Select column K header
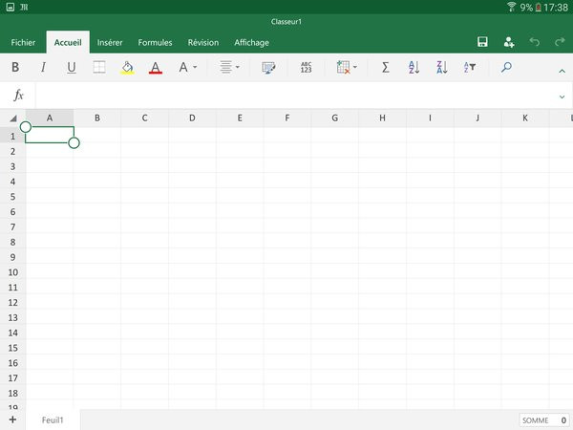573x430 pixels. pyautogui.click(x=525, y=118)
